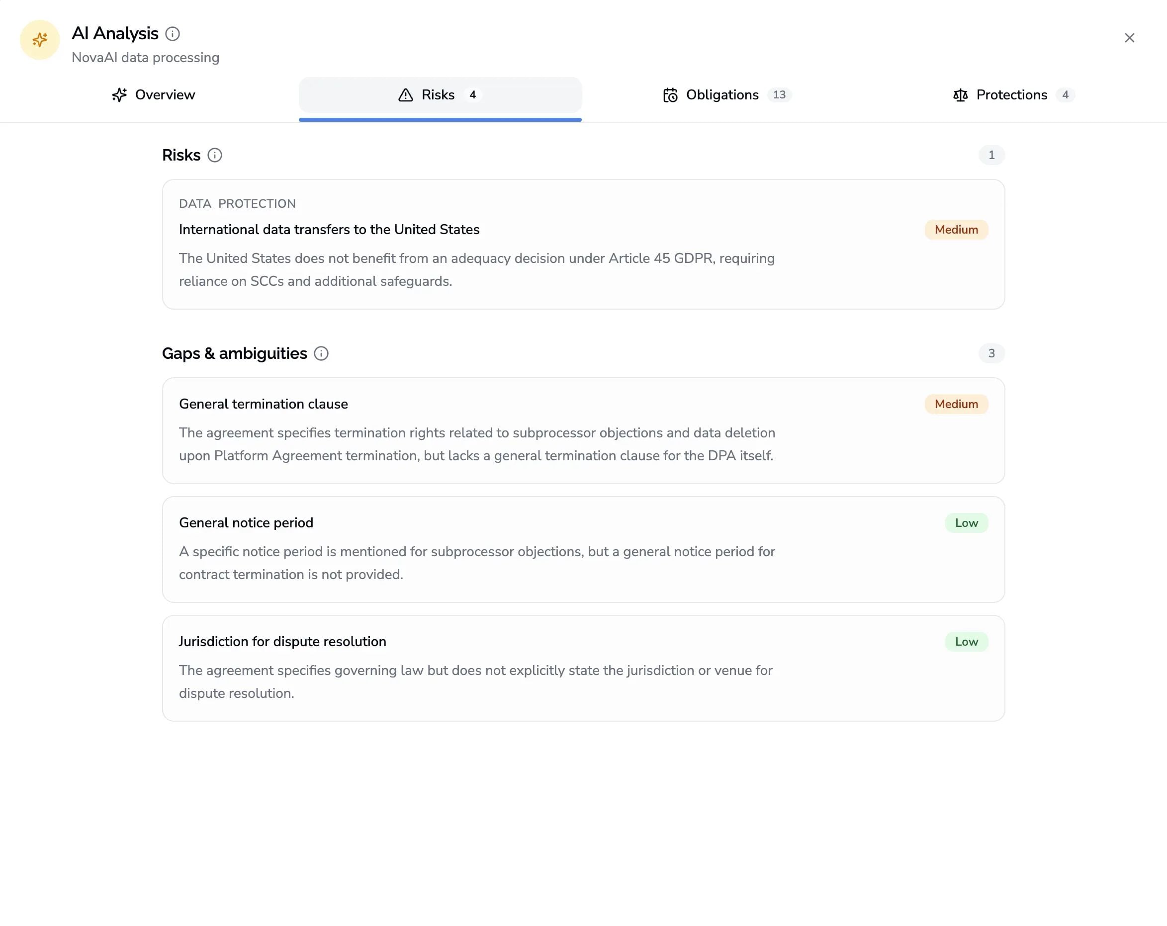Open the Obligations tab
This screenshot has width=1167, height=926.
click(727, 95)
